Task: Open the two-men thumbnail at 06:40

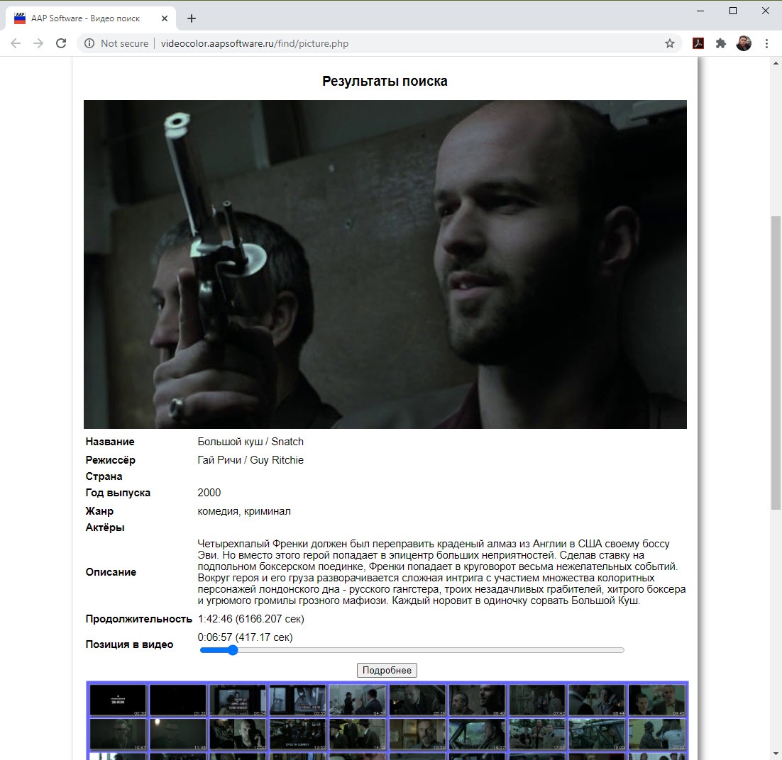Action: [x=478, y=700]
